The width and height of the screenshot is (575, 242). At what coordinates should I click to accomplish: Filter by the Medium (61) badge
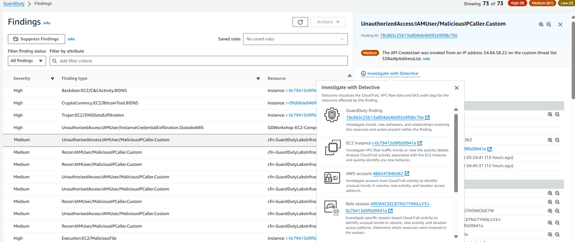543,4
